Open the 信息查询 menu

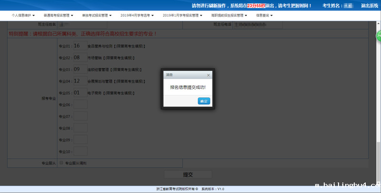click(265, 15)
